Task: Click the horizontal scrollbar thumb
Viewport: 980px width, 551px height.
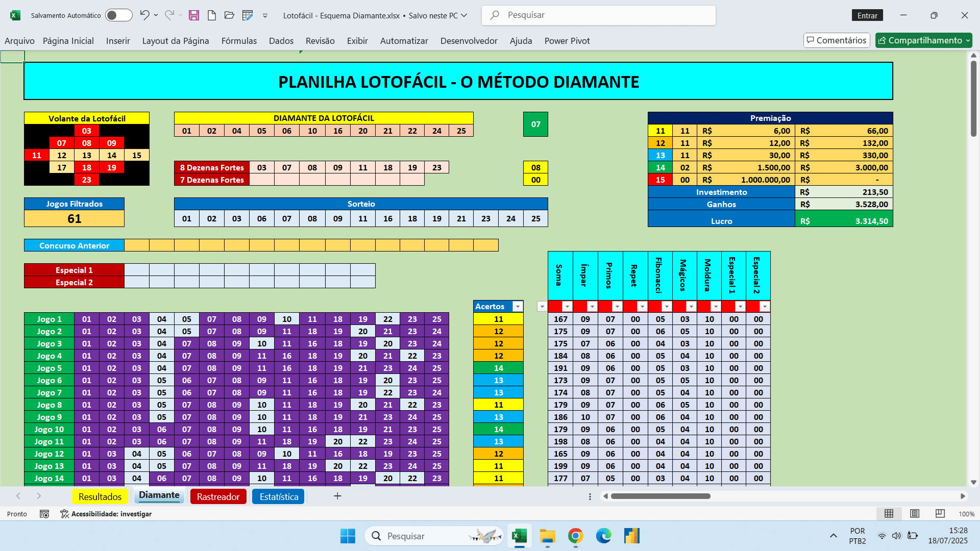Action: pos(660,496)
